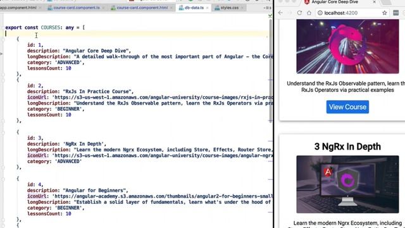View site information for localhost
Screen dimensions: 405x228
(x=320, y=13)
